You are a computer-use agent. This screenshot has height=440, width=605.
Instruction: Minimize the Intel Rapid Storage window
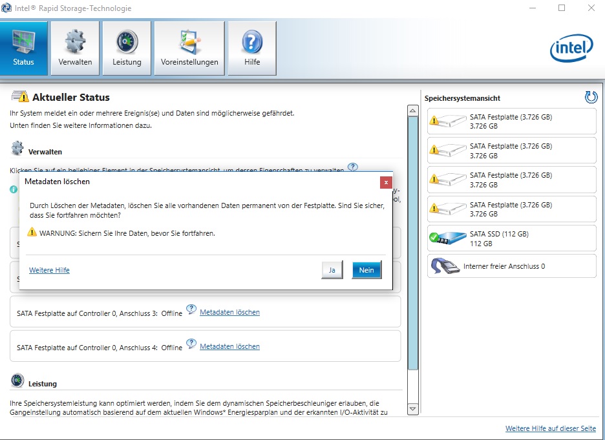533,8
